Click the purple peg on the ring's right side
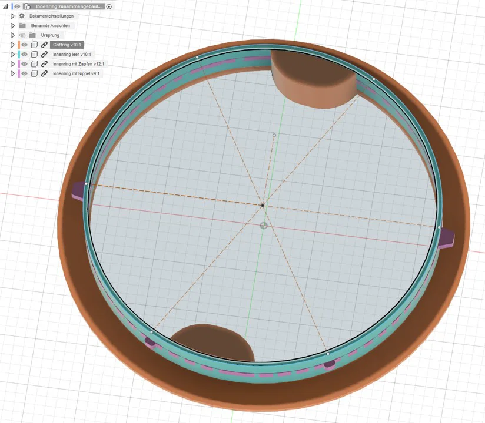This screenshot has height=423, width=485. (446, 238)
